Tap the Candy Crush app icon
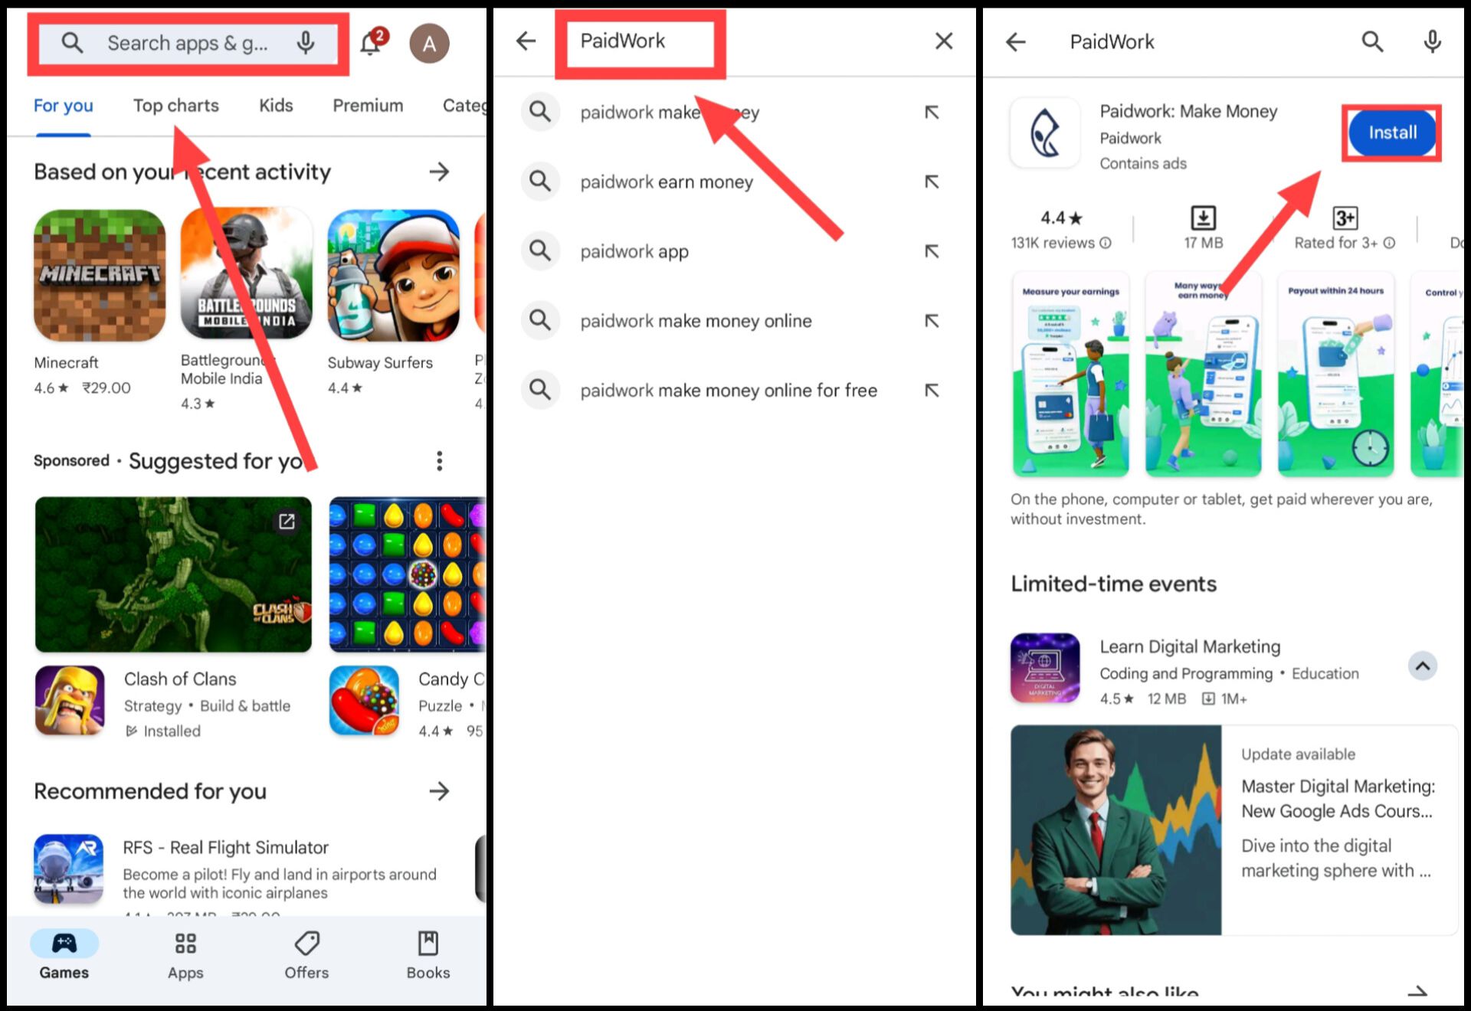1471x1011 pixels. tap(364, 700)
